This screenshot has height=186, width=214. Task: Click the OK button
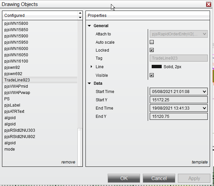coord(124,178)
